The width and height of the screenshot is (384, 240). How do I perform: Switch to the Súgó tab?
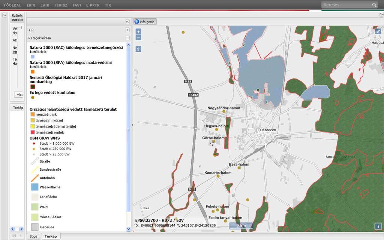[x=33, y=236]
